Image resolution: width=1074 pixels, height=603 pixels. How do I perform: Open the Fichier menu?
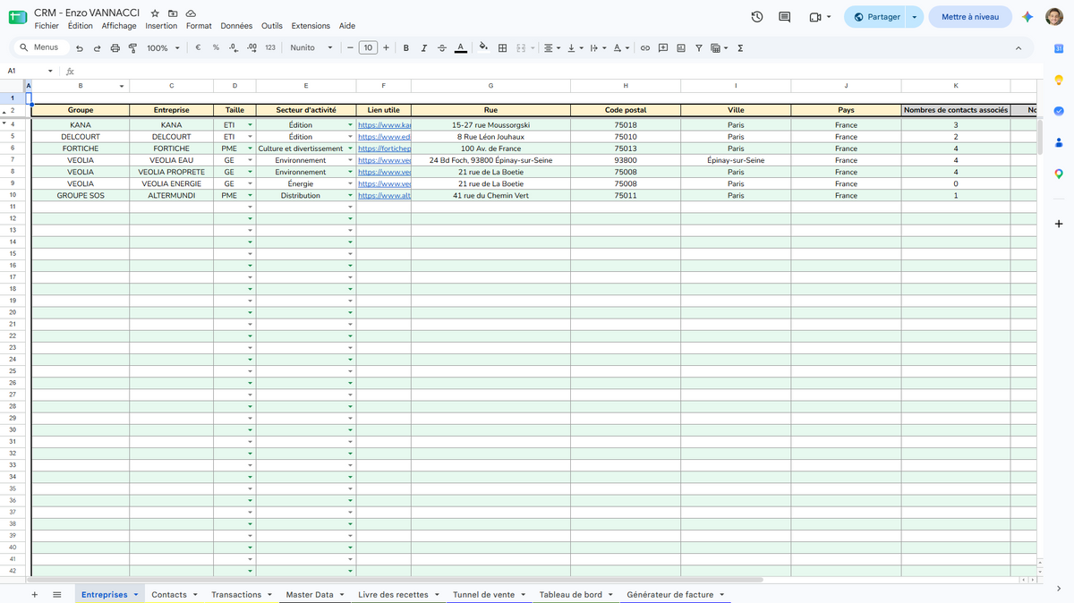(x=47, y=26)
